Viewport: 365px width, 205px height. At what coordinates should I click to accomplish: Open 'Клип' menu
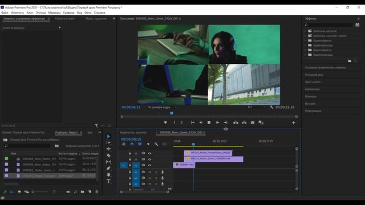tap(30, 13)
